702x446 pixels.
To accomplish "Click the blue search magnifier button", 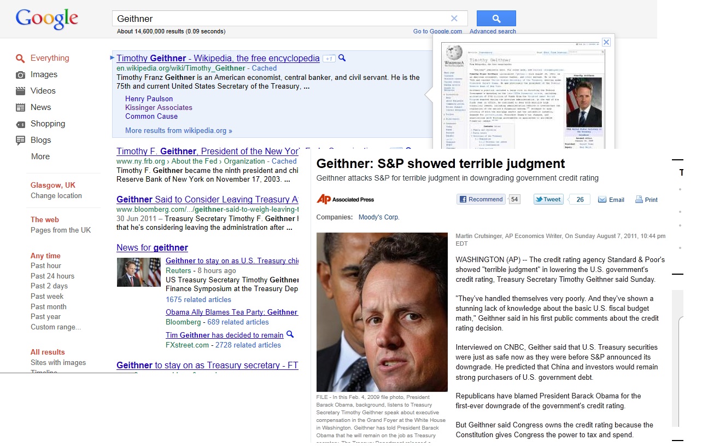I will click(496, 19).
